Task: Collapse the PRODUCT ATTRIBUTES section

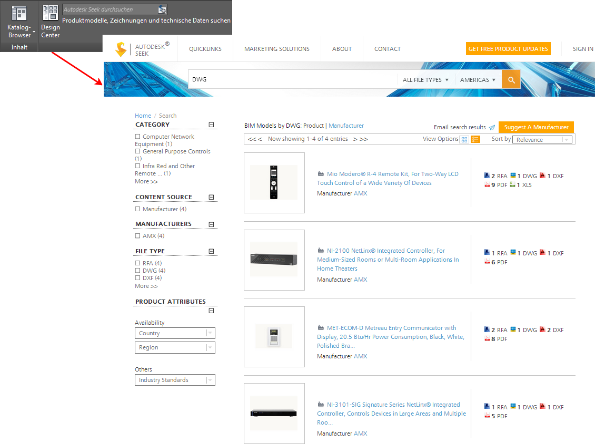Action: point(211,311)
